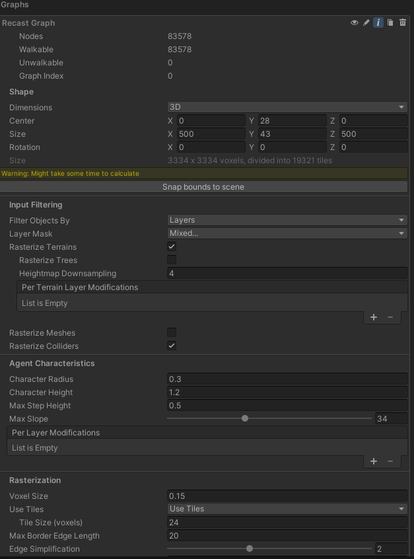Toggle the graph info 'i' icon
The height and width of the screenshot is (559, 414).
(x=378, y=23)
